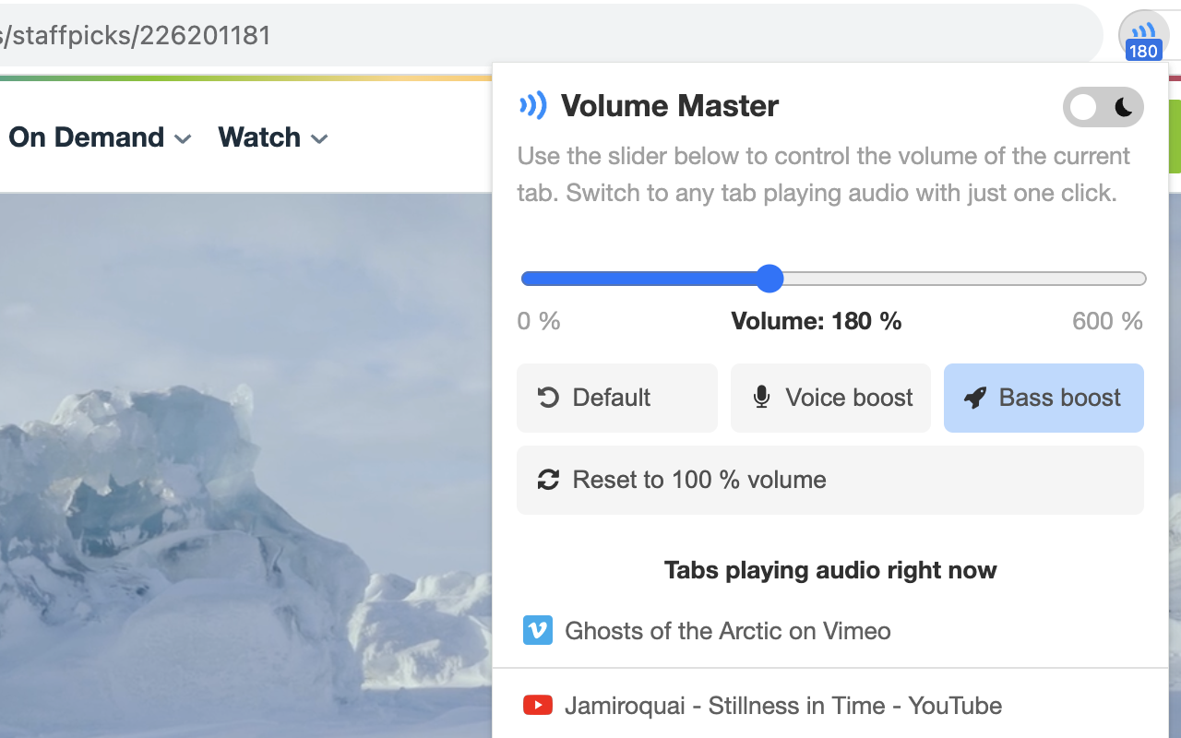This screenshot has width=1181, height=738.
Task: Click inside the browser address bar
Action: [x=369, y=35]
